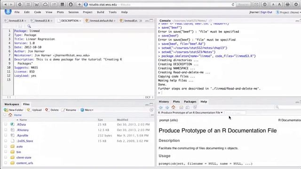Click the New Folder icon in Files
Image resolution: width=301 pixels, height=169 pixels.
pyautogui.click(x=6, y=110)
